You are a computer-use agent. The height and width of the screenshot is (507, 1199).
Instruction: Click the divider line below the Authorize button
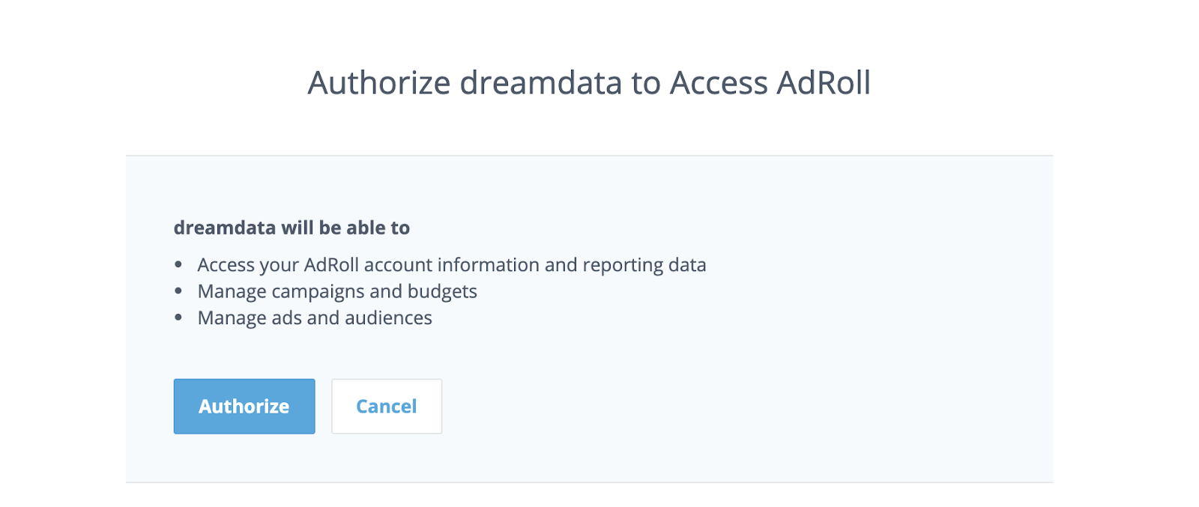point(589,482)
